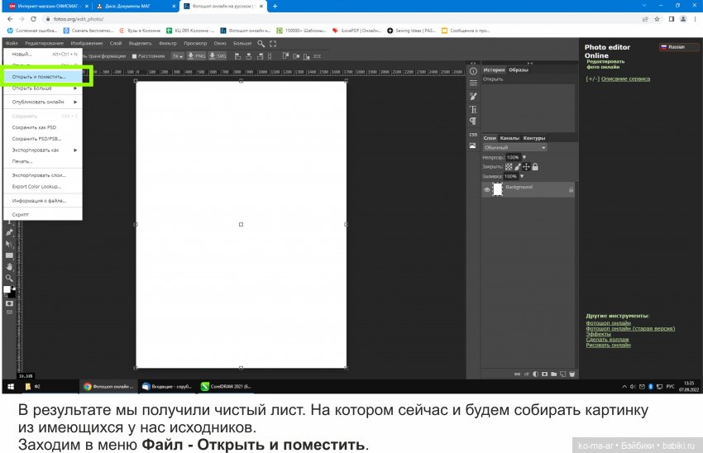The height and width of the screenshot is (453, 703).
Task: Delete layer with the trash icon
Action: [572, 374]
